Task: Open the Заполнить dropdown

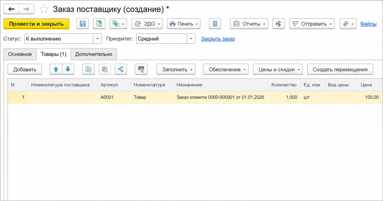Action: [176, 69]
